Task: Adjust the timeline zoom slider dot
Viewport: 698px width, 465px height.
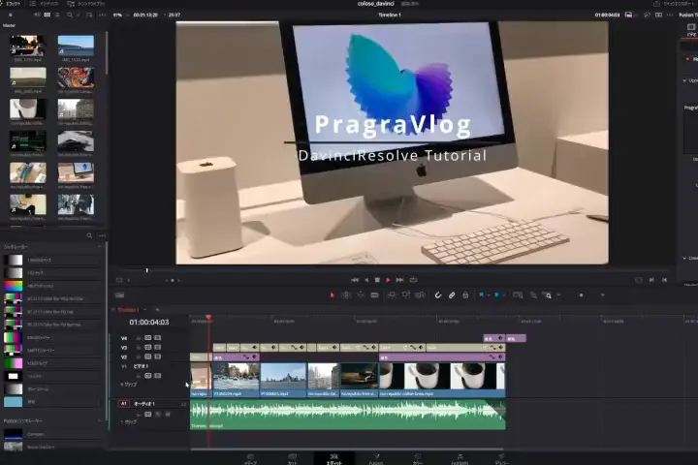Action: pyautogui.click(x=581, y=295)
